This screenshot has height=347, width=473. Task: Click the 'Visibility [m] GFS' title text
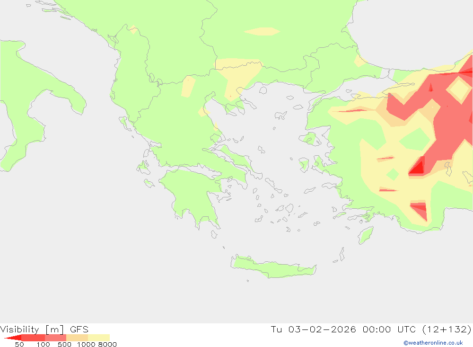(44, 329)
